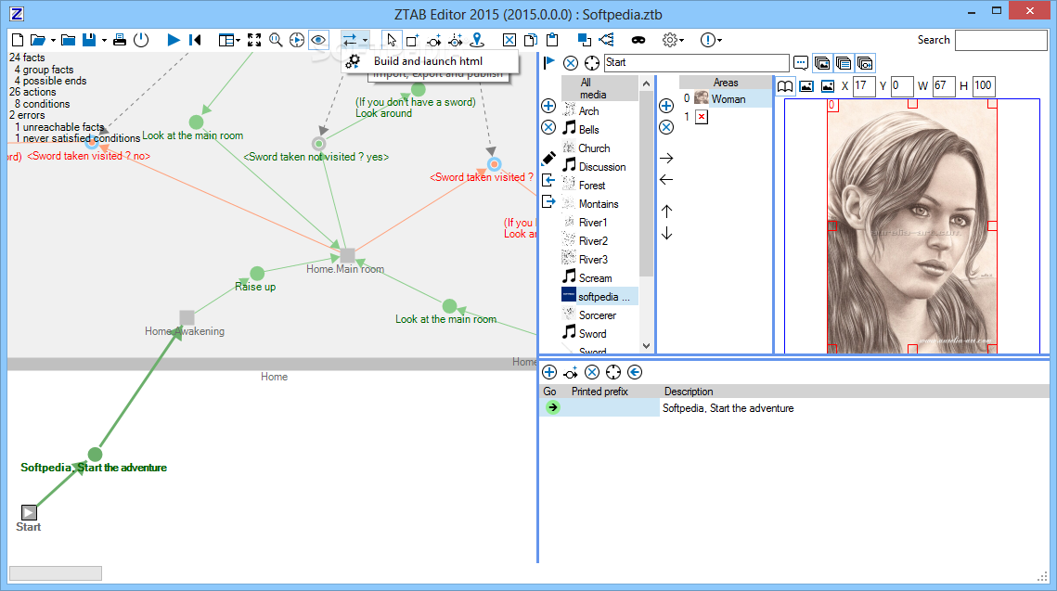Click the overlapping blue squares icon
The width and height of the screenshot is (1057, 591).
click(x=585, y=41)
